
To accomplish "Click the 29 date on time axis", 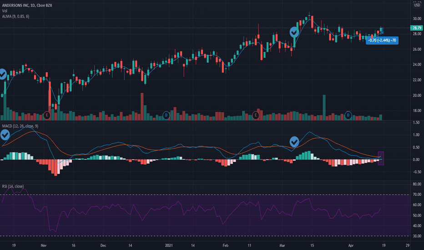I will [x=408, y=245].
